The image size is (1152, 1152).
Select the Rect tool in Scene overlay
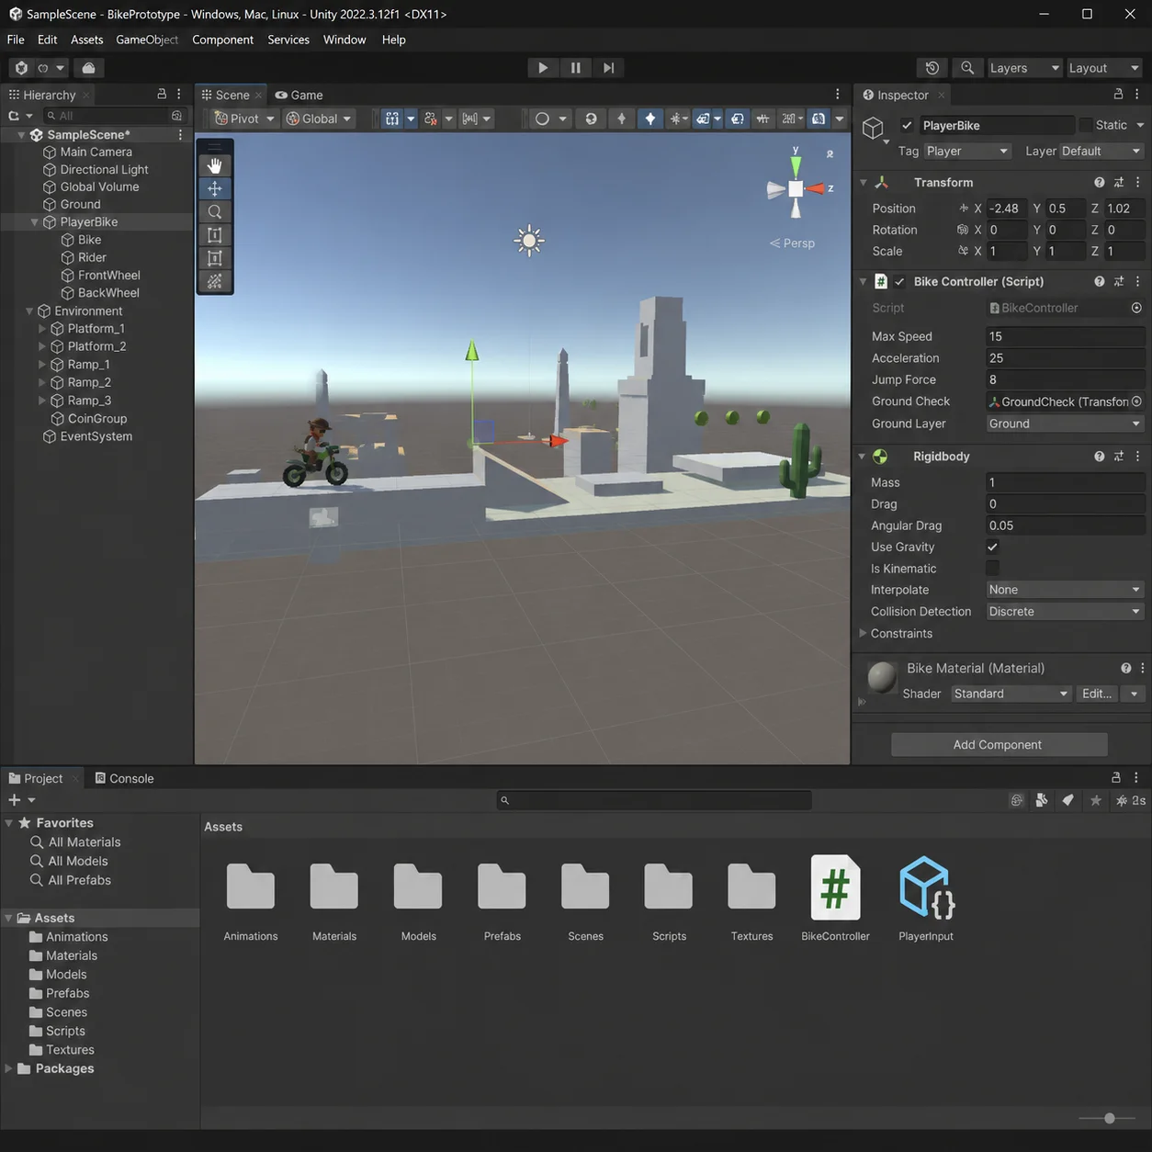point(215,258)
